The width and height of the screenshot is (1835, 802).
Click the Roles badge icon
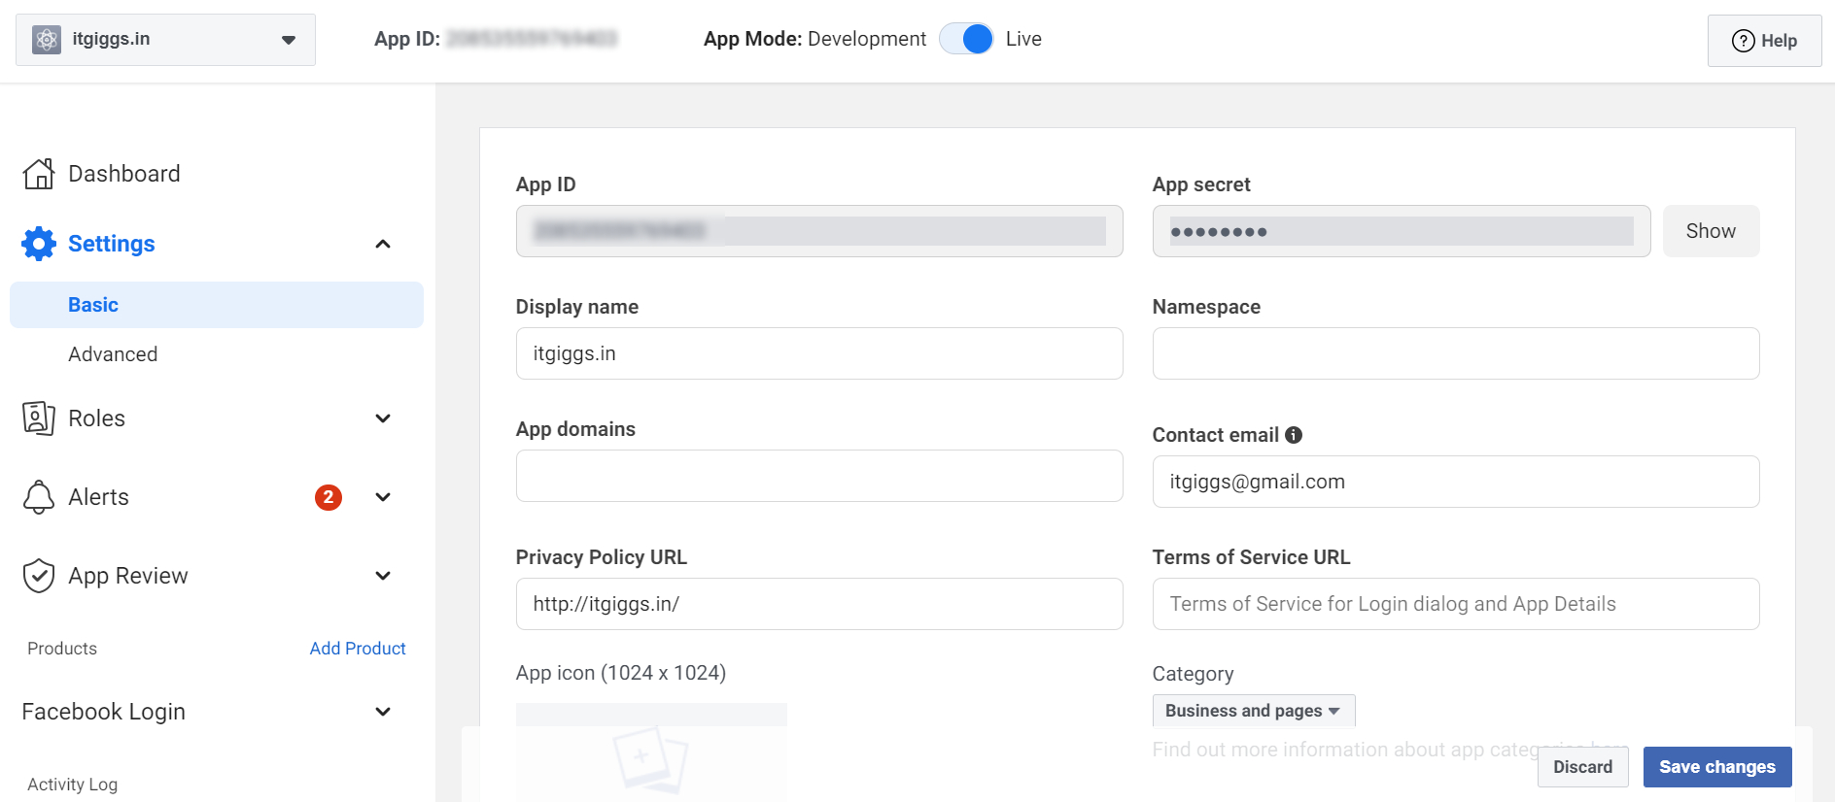point(39,418)
